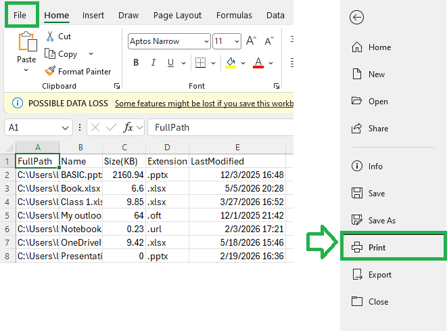Open the borders dropdown arrow
Screen dimensions: 447x331
(213, 63)
